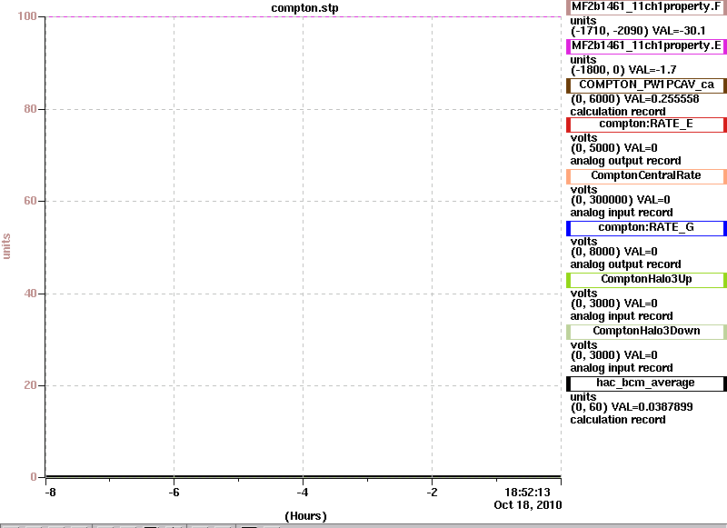Click "calculation record" under COMPTON_PW1PCAV_ca
This screenshot has height=528, width=727.
(618, 112)
